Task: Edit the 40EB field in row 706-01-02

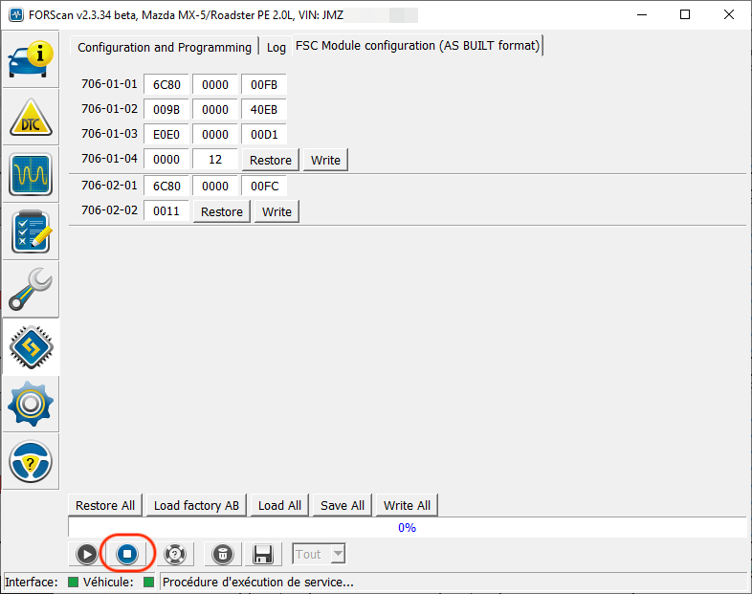Action: tap(264, 110)
